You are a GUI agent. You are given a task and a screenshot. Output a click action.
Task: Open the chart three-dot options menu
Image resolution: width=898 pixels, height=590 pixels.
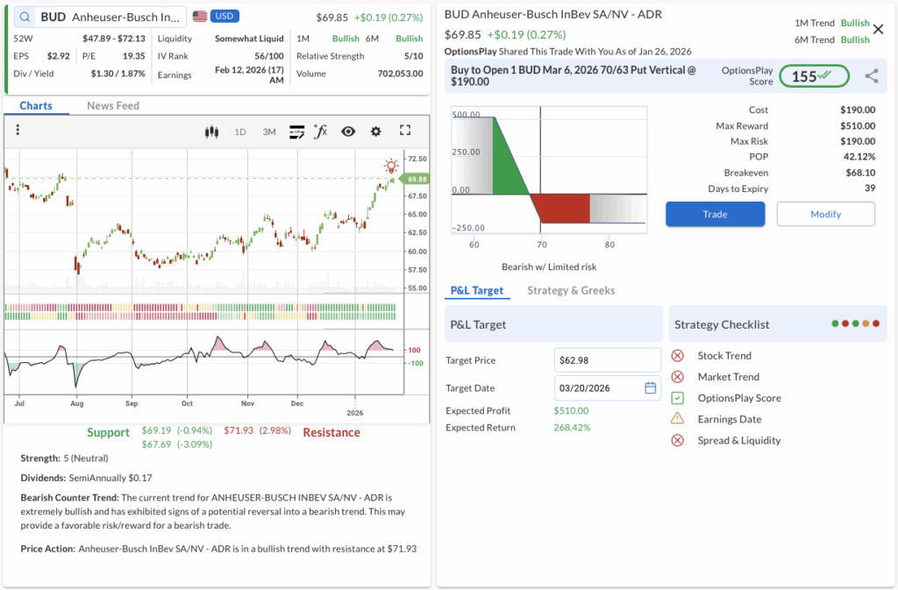point(18,131)
